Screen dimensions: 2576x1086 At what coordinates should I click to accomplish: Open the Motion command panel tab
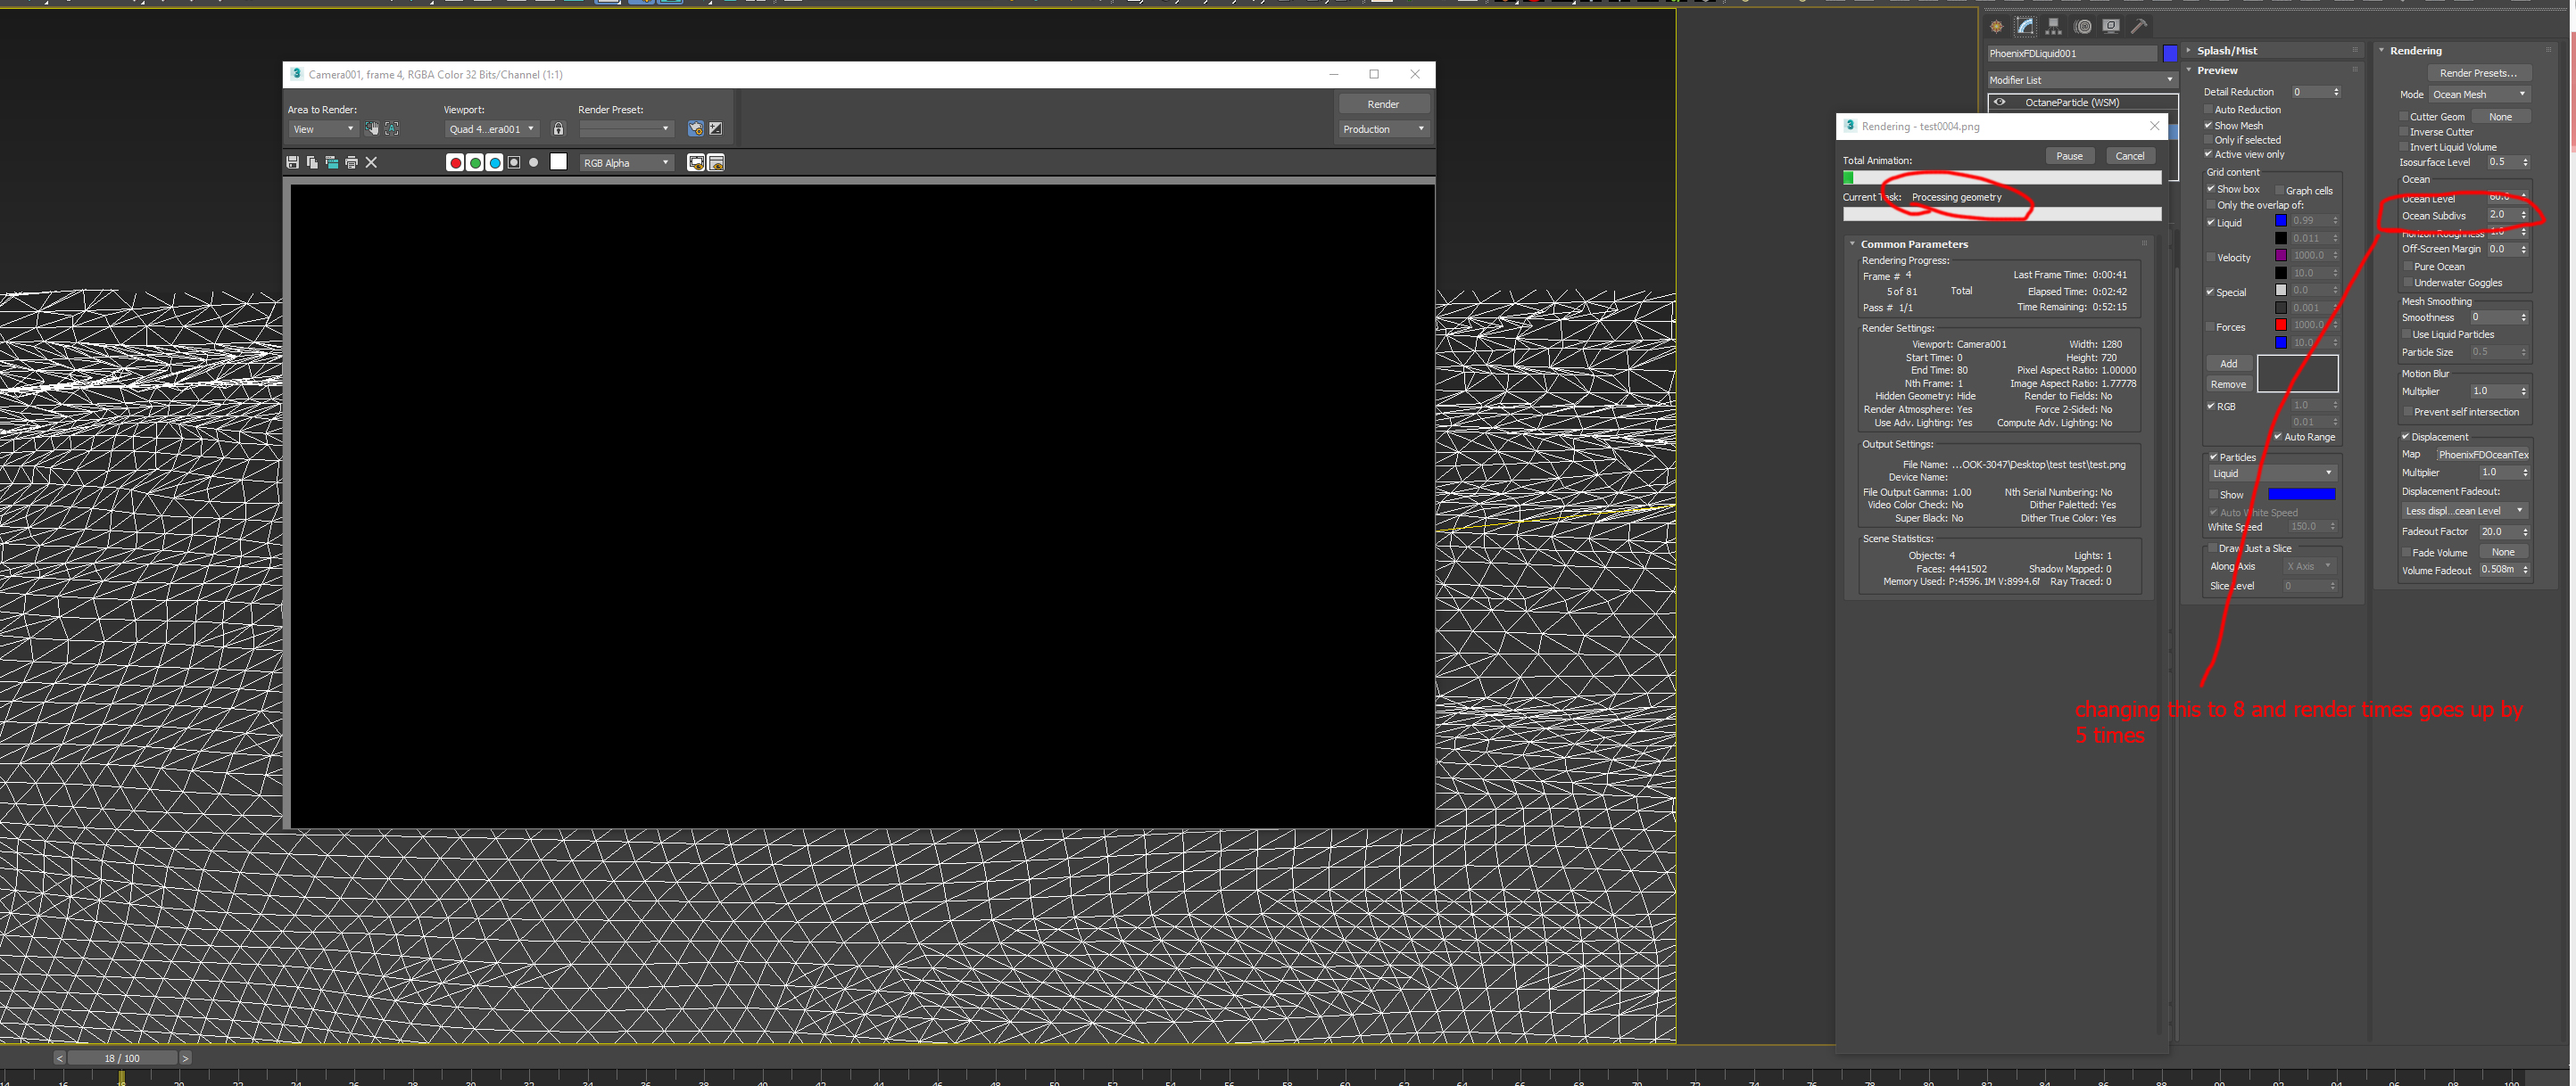2082,27
